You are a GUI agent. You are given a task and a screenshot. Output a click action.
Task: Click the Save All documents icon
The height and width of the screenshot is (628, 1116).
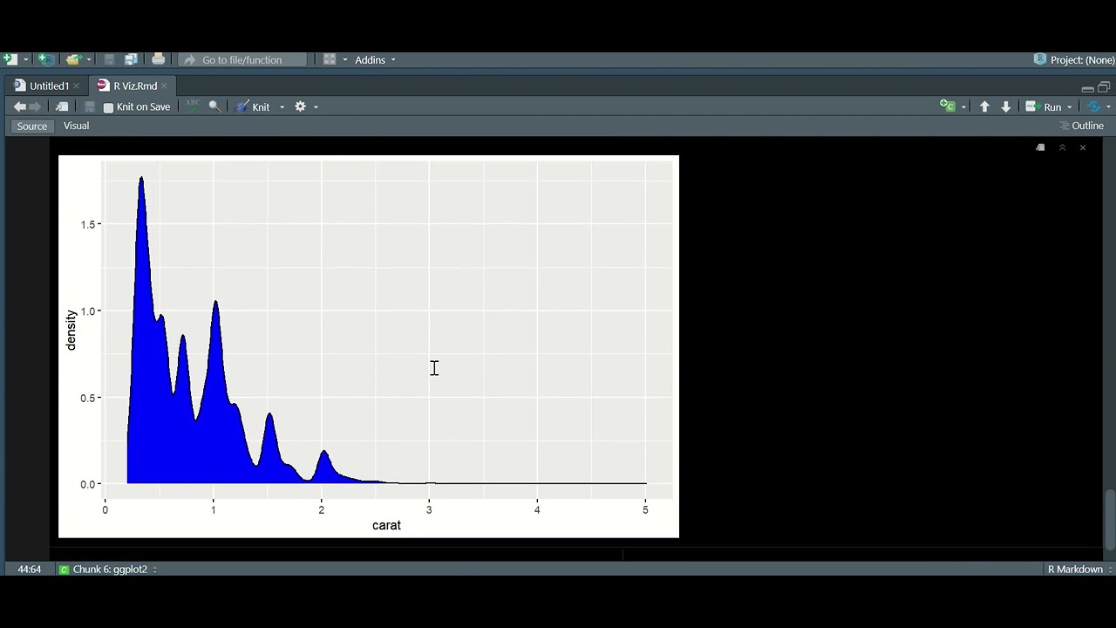tap(131, 59)
